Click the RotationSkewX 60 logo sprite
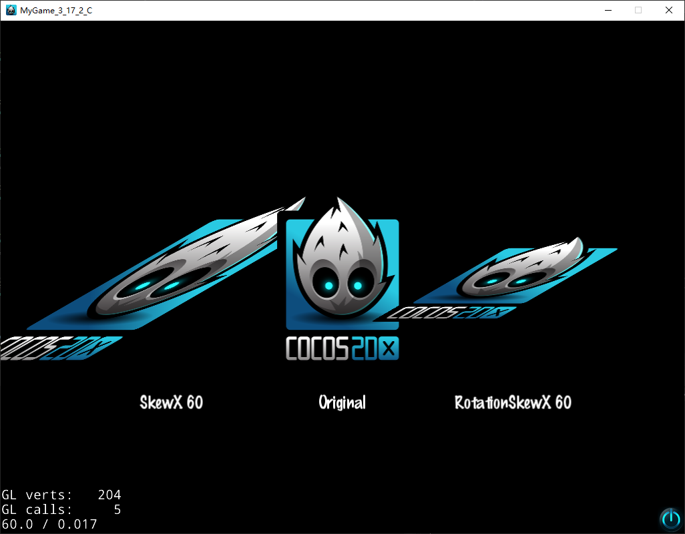Viewport: 685px width, 534px height. pos(502,278)
